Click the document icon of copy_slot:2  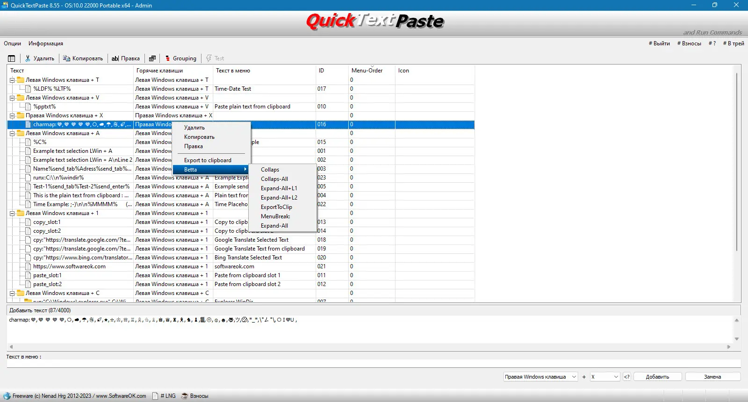click(x=28, y=231)
